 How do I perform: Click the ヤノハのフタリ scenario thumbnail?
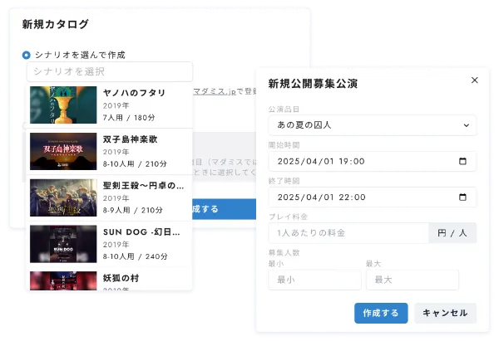click(x=63, y=105)
